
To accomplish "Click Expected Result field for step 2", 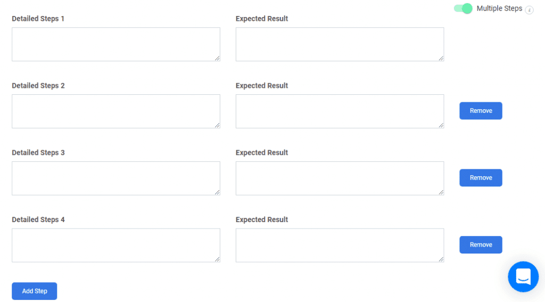I will coord(340,111).
